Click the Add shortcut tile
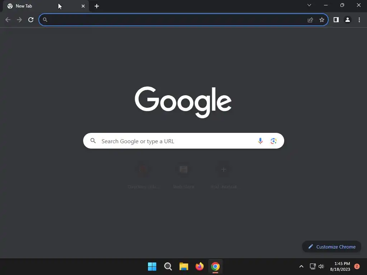The height and width of the screenshot is (275, 367). click(224, 175)
